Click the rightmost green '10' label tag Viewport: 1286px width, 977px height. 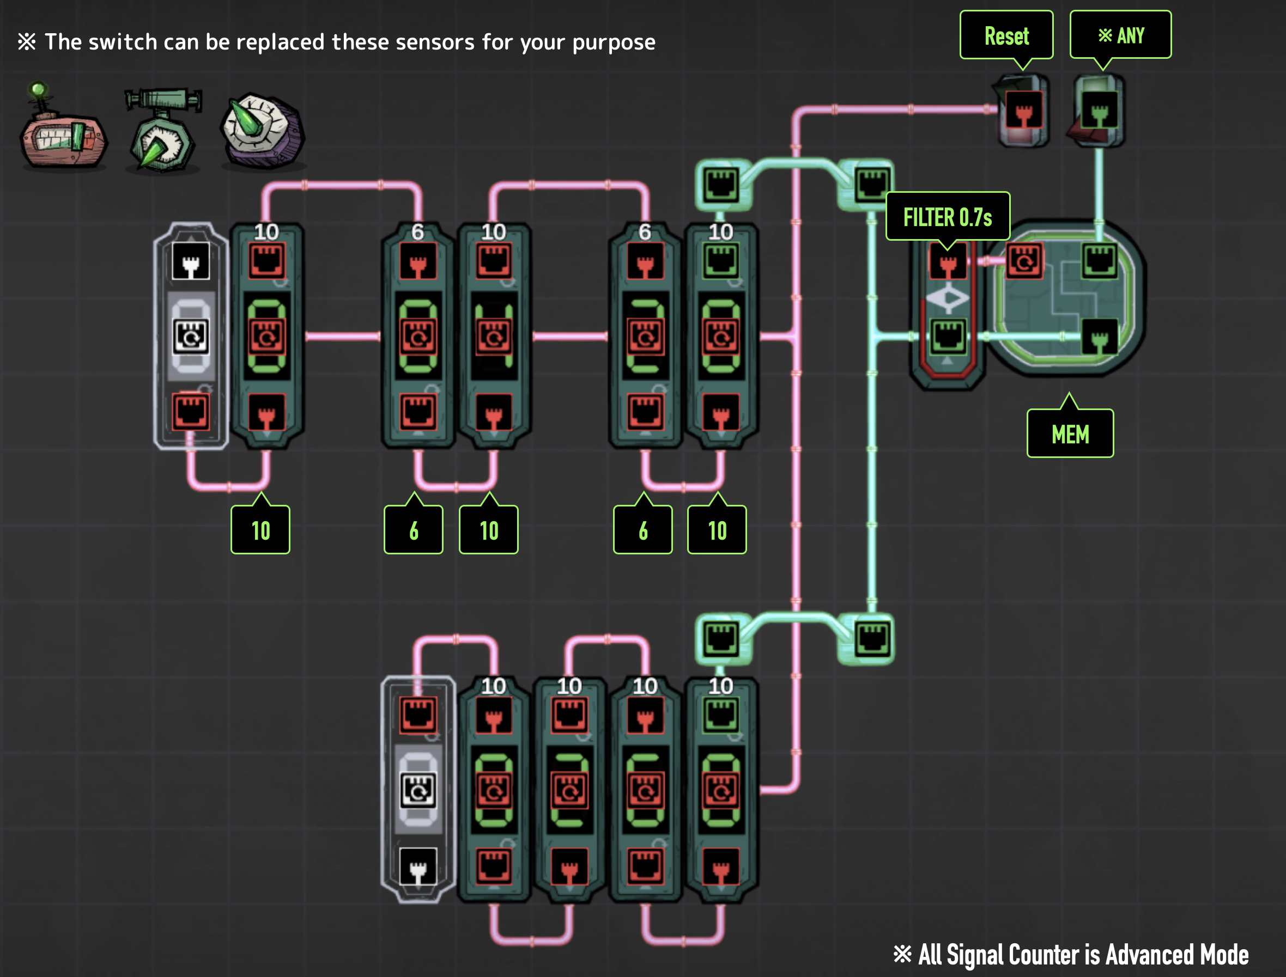point(717,530)
